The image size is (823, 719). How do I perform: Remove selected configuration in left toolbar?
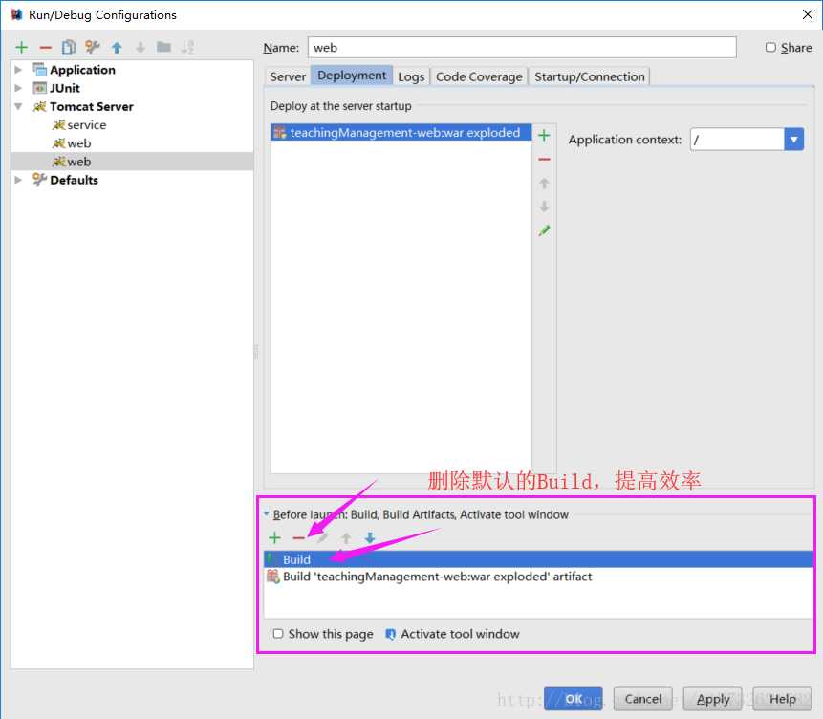(46, 48)
